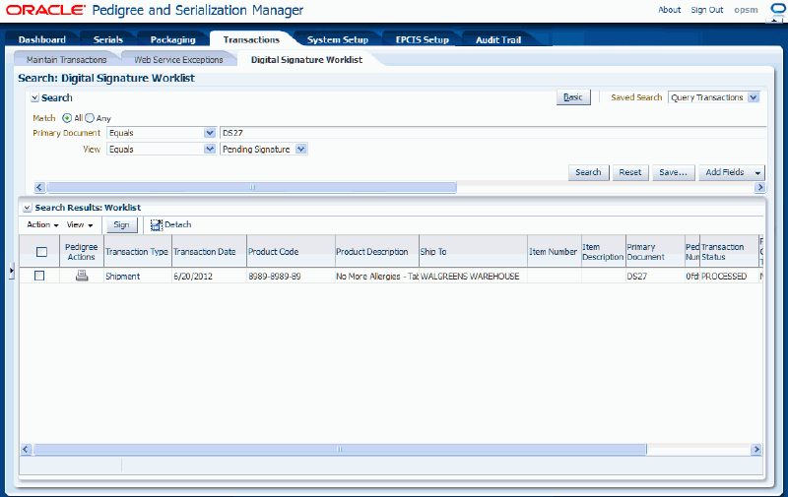This screenshot has width=788, height=497.
Task: Select the Transactions tab
Action: tap(251, 39)
